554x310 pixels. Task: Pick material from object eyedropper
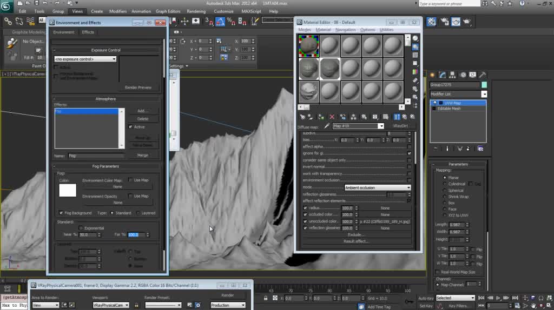327,126
